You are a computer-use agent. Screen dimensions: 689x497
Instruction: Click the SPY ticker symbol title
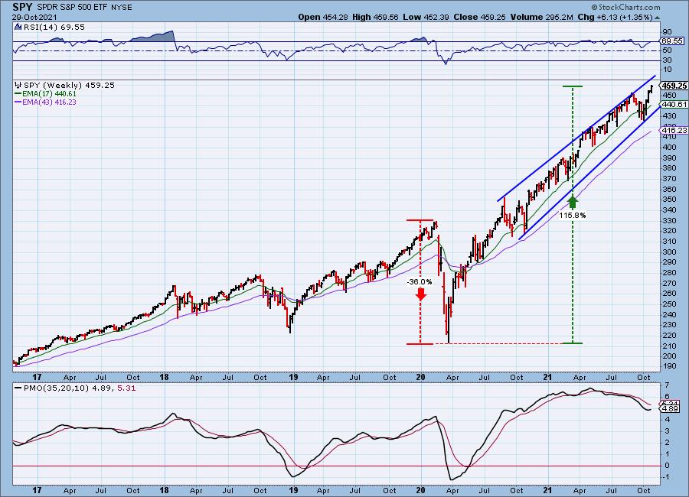tap(23, 7)
